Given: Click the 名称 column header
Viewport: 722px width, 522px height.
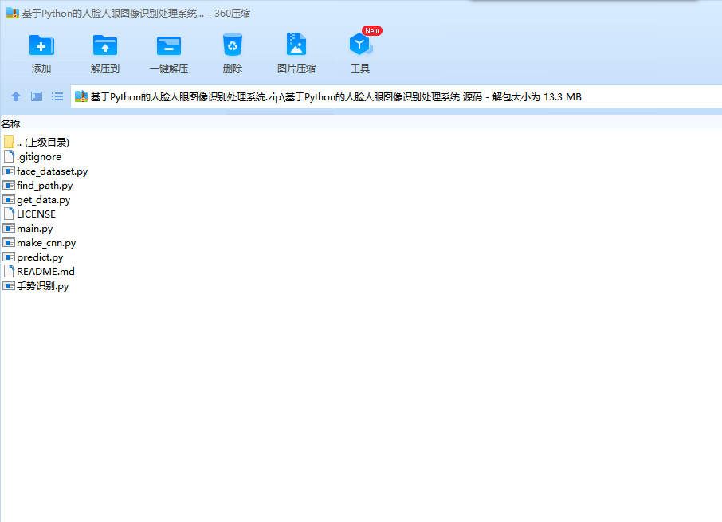Looking at the screenshot, I should pos(10,124).
